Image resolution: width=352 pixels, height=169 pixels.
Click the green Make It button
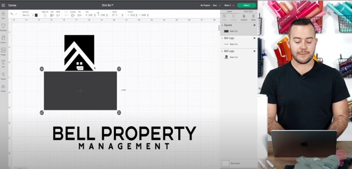click(x=246, y=5)
